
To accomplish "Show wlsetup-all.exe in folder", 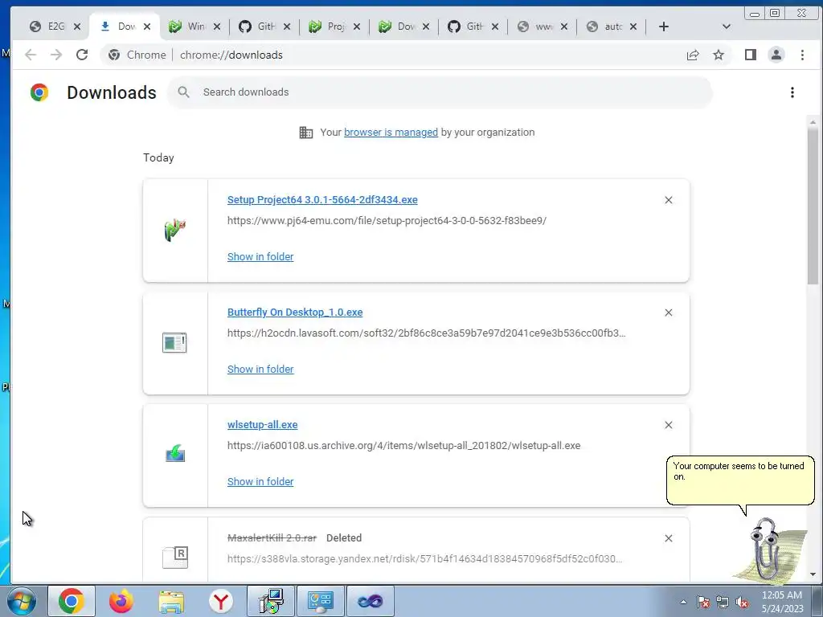I will pos(260,481).
